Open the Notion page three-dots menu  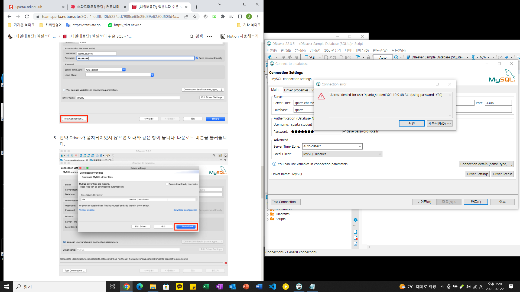209,36
